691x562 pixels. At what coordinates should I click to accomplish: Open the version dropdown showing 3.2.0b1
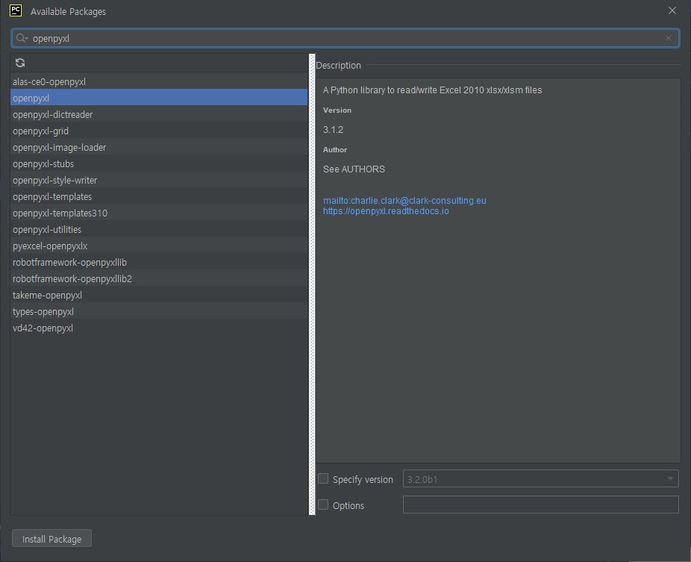pyautogui.click(x=541, y=478)
